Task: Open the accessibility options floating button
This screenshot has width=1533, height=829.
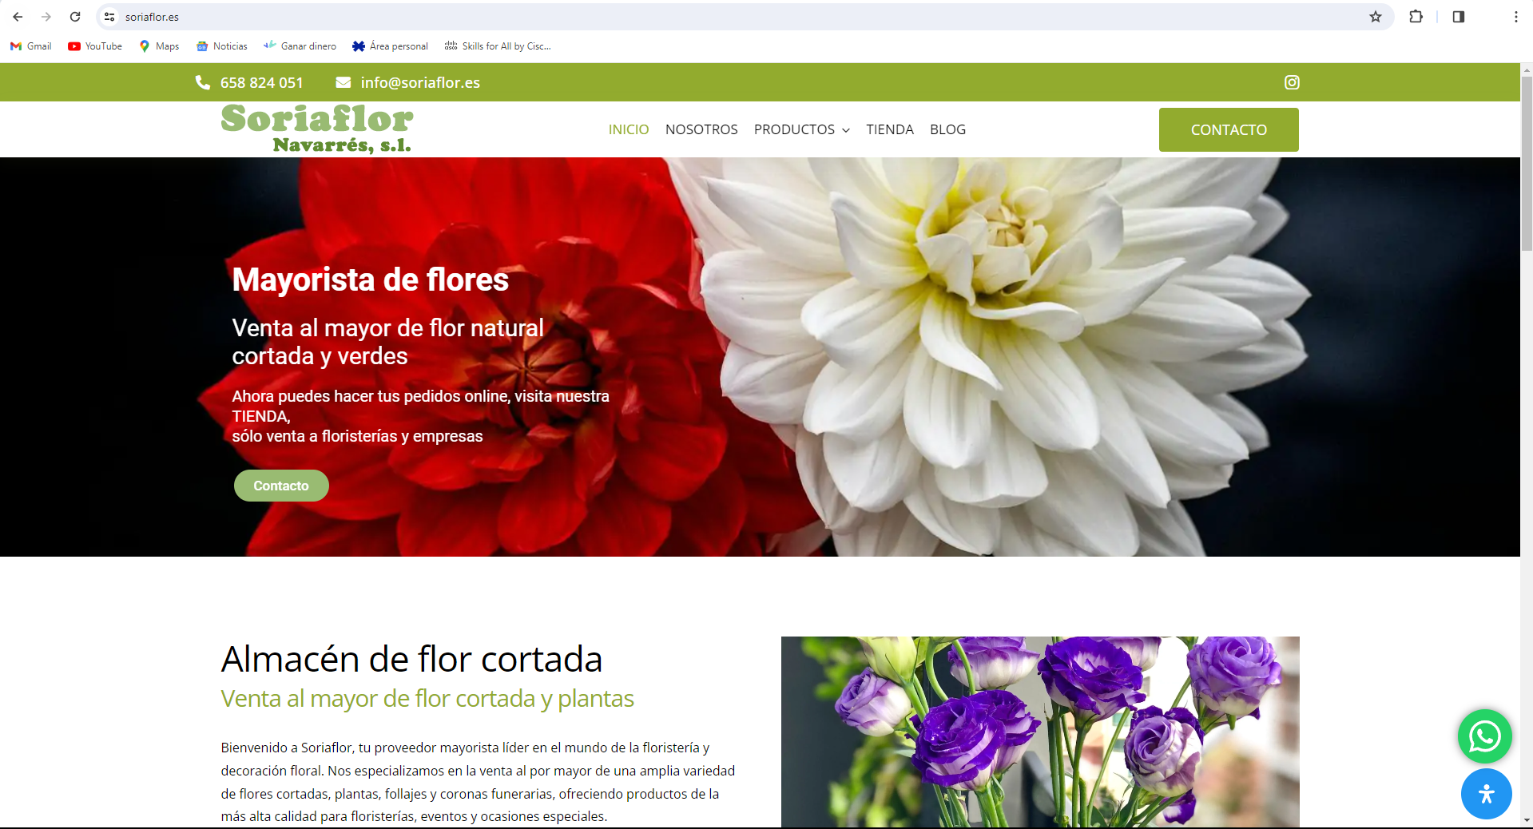Action: click(1487, 794)
